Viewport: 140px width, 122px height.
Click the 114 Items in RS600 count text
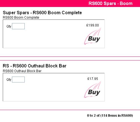[x=117, y=116]
